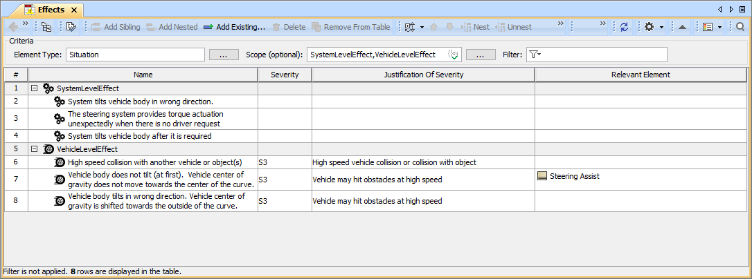Viewport: 752px width, 279px height.
Task: Collapse the VehicleLevelEffect row
Action: click(x=34, y=148)
